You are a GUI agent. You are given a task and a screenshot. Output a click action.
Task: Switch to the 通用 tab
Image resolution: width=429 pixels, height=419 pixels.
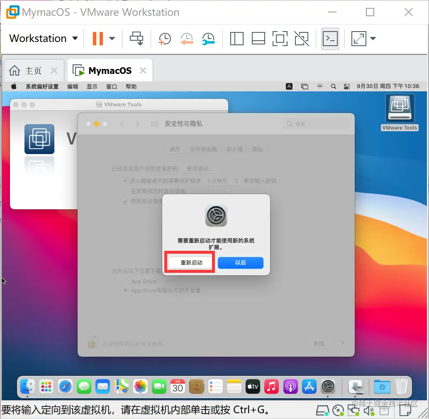click(175, 149)
